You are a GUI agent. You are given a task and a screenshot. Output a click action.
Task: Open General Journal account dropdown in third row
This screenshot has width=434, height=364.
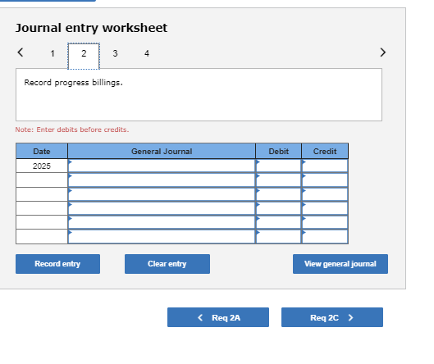[162, 194]
